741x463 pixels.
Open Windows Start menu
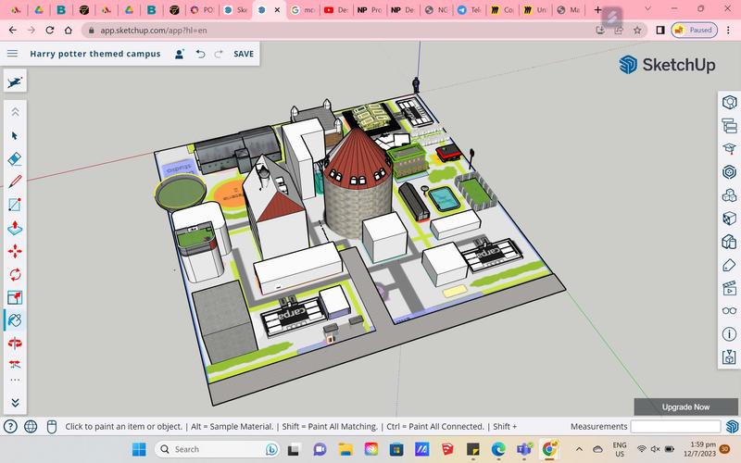tap(138, 449)
